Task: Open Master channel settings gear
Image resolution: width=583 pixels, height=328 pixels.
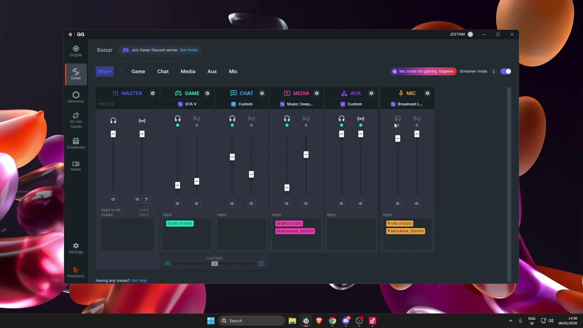Action: pyautogui.click(x=153, y=93)
